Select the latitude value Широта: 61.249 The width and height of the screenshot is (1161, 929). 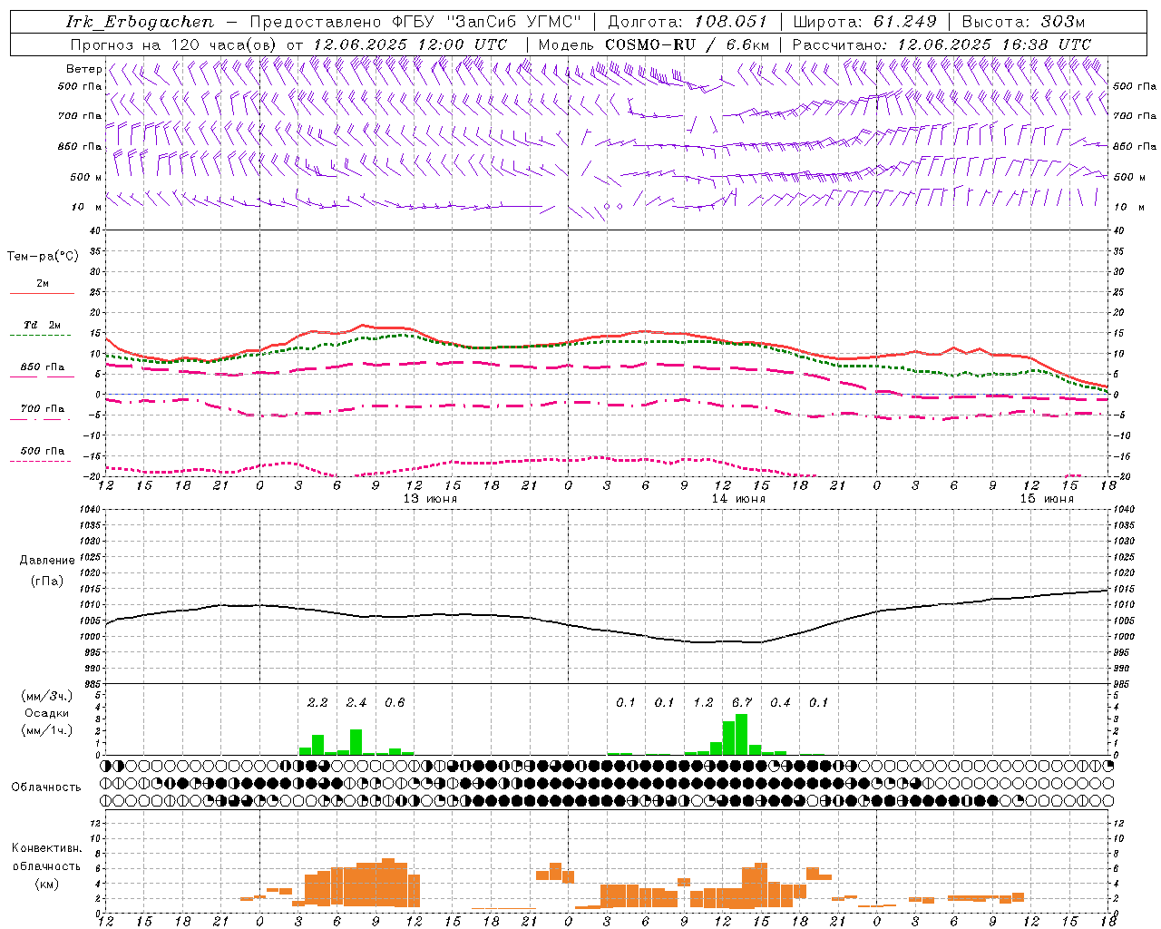click(864, 22)
